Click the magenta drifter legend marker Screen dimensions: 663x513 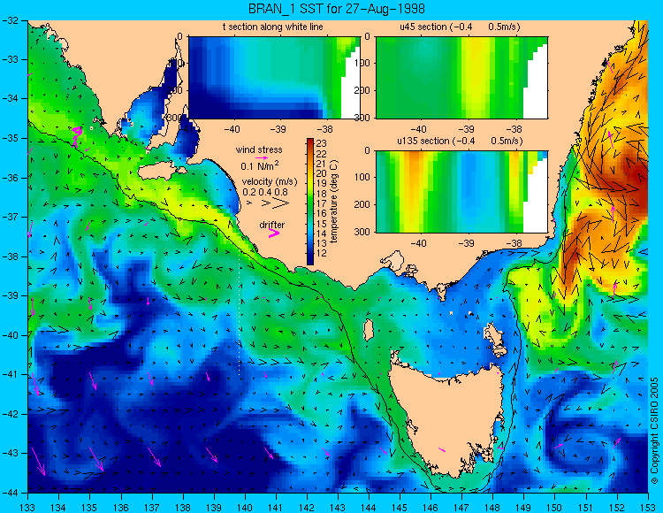(x=274, y=233)
